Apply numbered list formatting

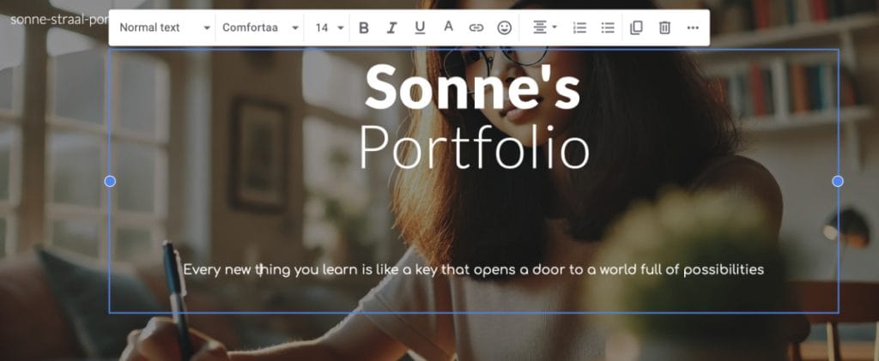(579, 27)
